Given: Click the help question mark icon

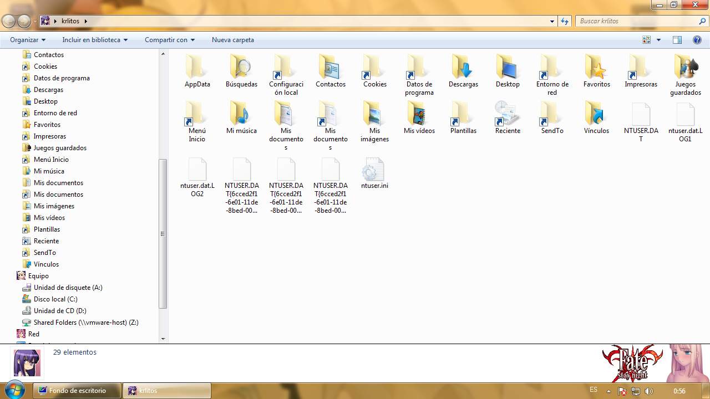Looking at the screenshot, I should point(697,40).
